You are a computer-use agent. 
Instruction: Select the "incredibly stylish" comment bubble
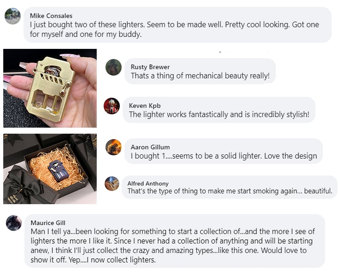point(219,115)
